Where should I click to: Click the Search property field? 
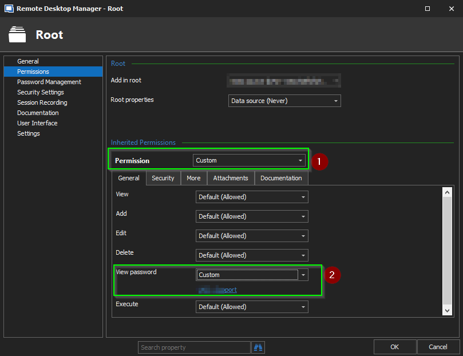(x=194, y=347)
